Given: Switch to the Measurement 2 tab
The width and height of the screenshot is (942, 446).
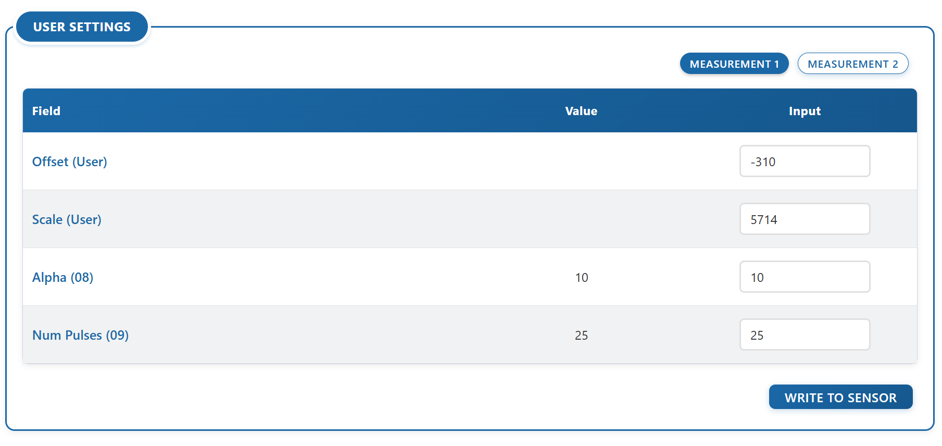Looking at the screenshot, I should 852,64.
